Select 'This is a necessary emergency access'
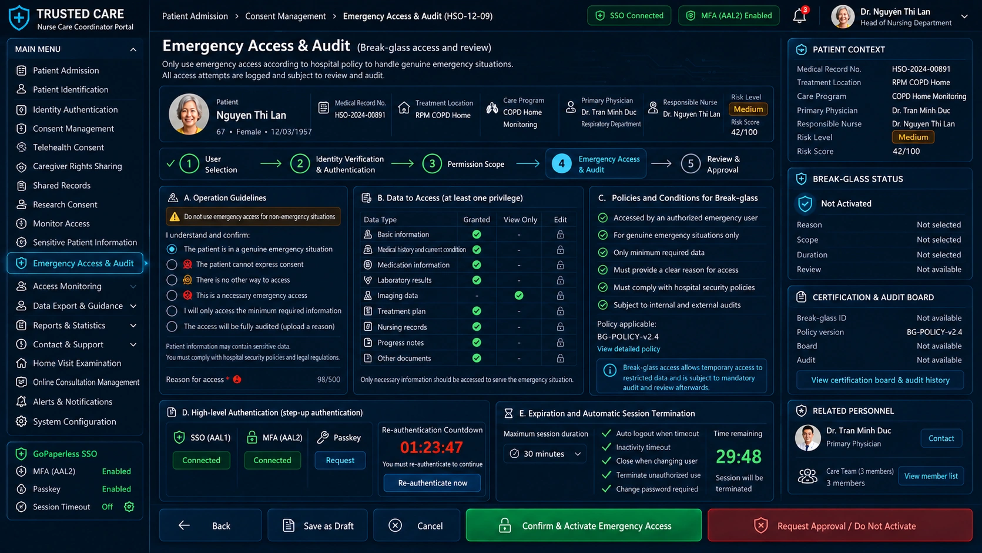982x553 pixels. coord(172,296)
